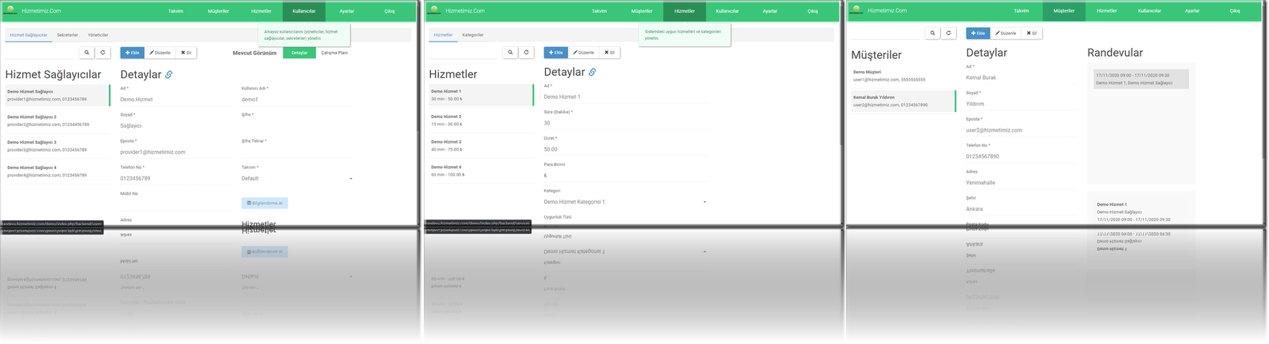Click the search icon in Müşteriler panel
1269x344 pixels.
pyautogui.click(x=932, y=34)
